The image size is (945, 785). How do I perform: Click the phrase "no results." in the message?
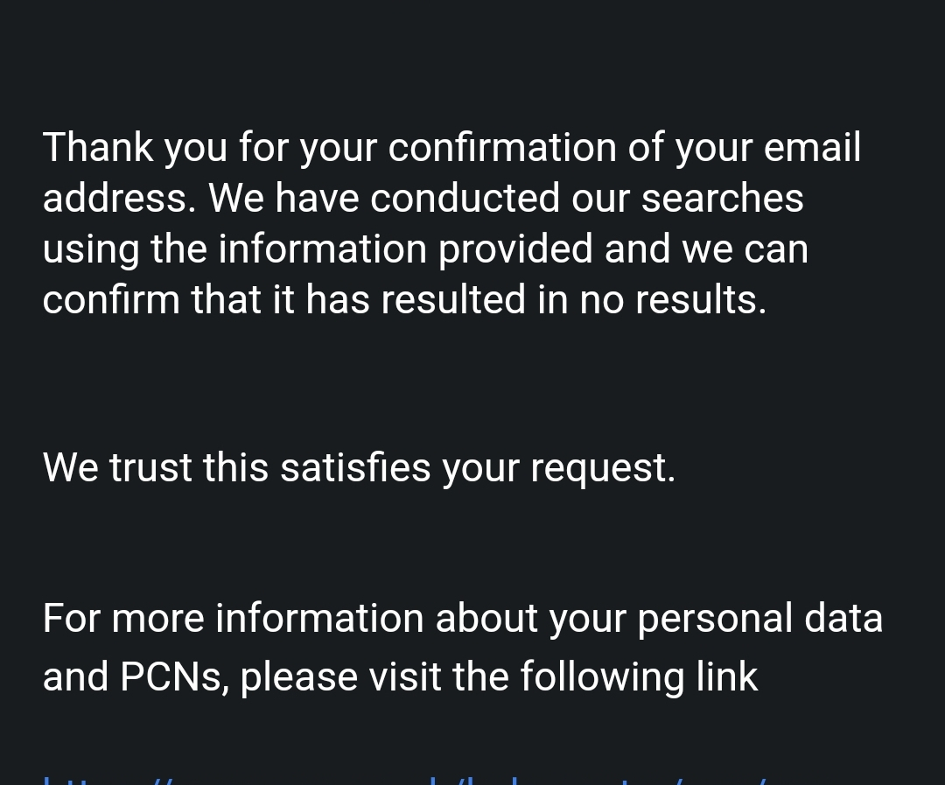point(673,300)
